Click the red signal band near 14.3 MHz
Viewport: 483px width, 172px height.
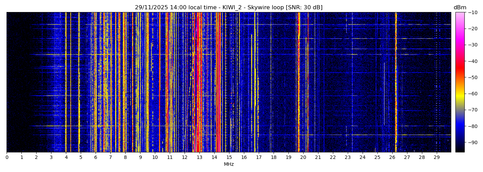(x=219, y=83)
